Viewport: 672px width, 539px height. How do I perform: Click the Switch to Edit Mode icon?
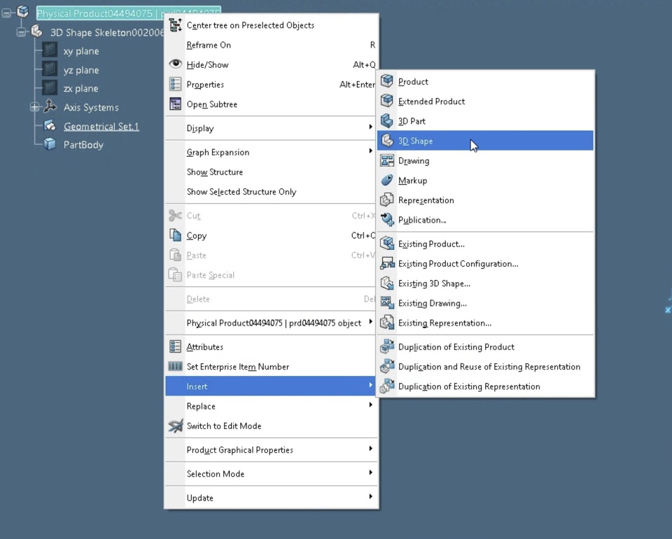(x=175, y=426)
